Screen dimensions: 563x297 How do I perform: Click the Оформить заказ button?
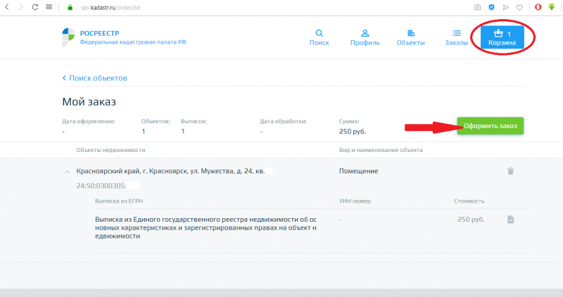(x=490, y=126)
